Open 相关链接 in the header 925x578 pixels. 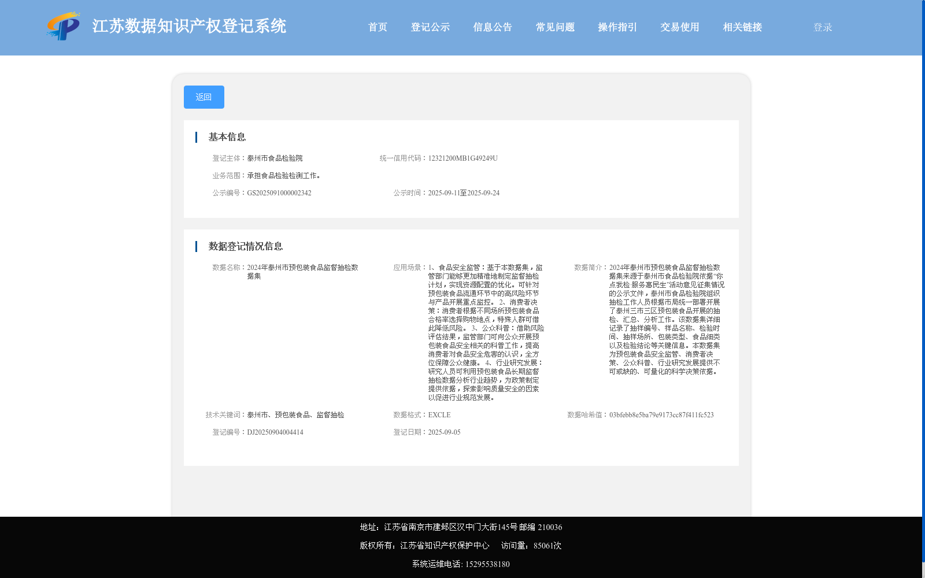tap(742, 27)
